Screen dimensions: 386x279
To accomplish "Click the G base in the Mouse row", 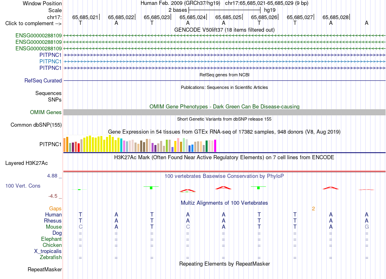I will [x=366, y=227].
